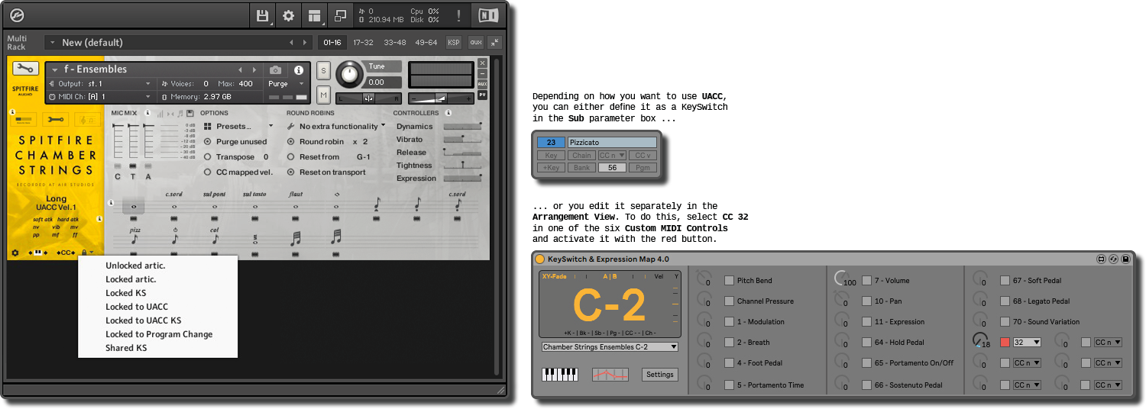Enable the Reset from option
The width and height of the screenshot is (1146, 409).
pos(291,157)
